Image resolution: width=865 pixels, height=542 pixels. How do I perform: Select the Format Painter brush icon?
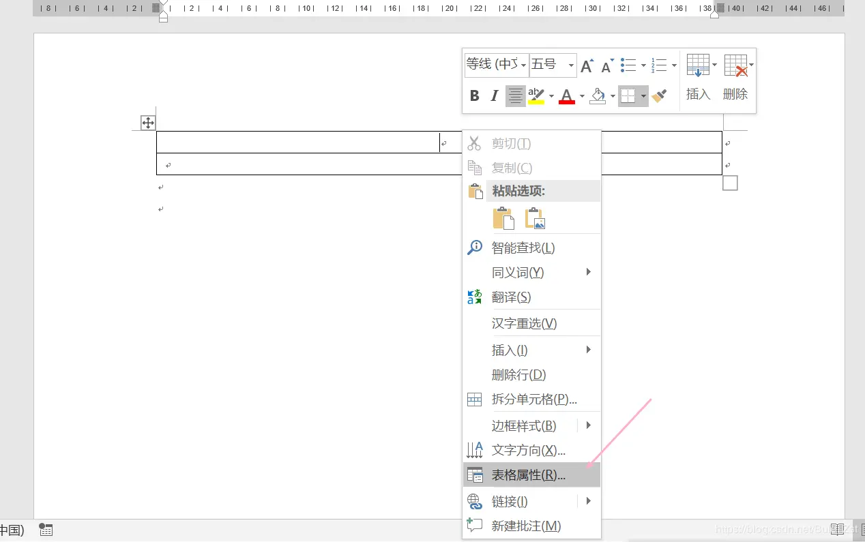(659, 95)
